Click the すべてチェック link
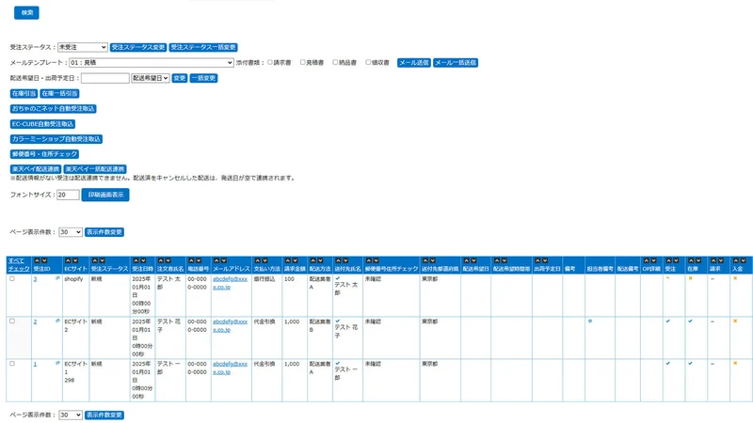This screenshot has width=753, height=423. click(19, 265)
